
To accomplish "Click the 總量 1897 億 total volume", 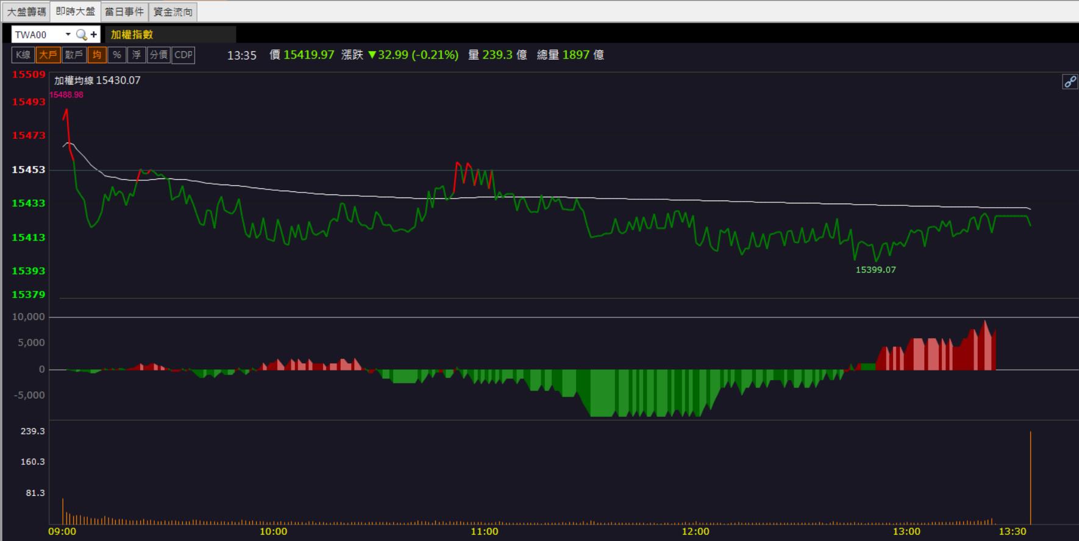I will [x=571, y=55].
